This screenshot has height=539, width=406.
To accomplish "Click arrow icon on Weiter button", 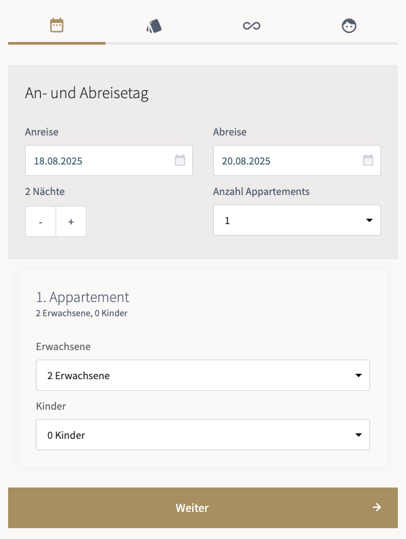I will coord(377,507).
